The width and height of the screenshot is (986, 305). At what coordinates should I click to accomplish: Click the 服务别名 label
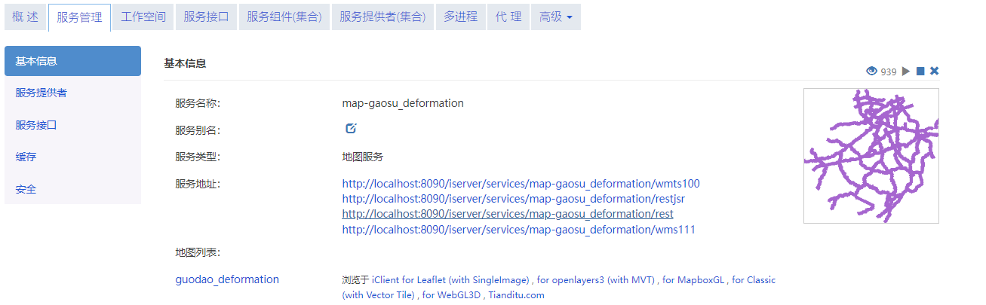pyautogui.click(x=198, y=130)
